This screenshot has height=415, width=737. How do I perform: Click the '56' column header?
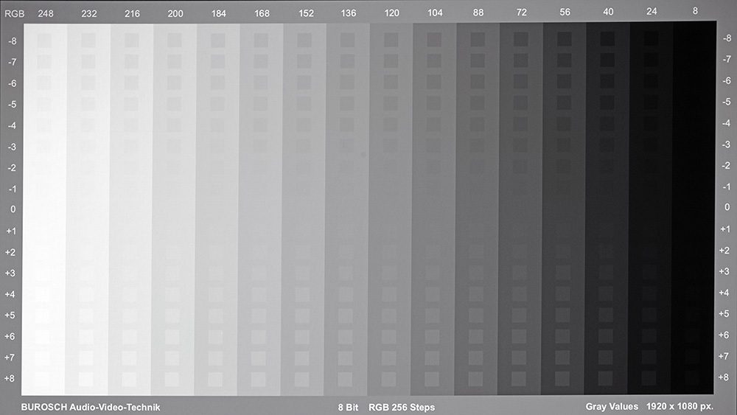coord(565,13)
